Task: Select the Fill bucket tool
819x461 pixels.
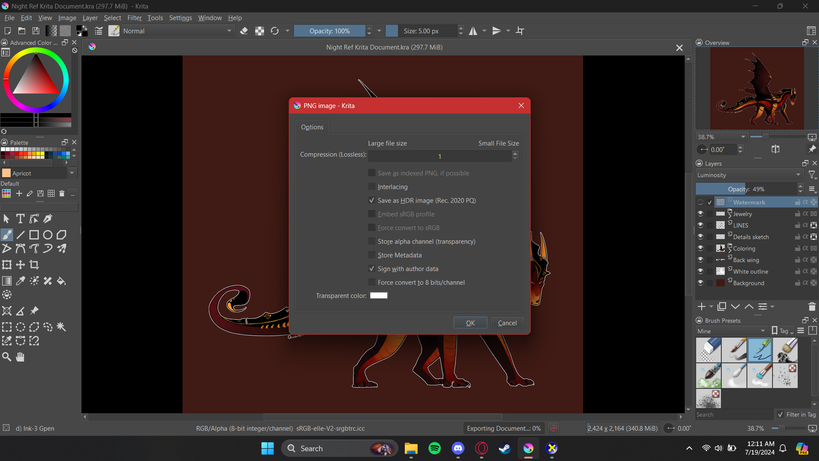Action: (61, 281)
